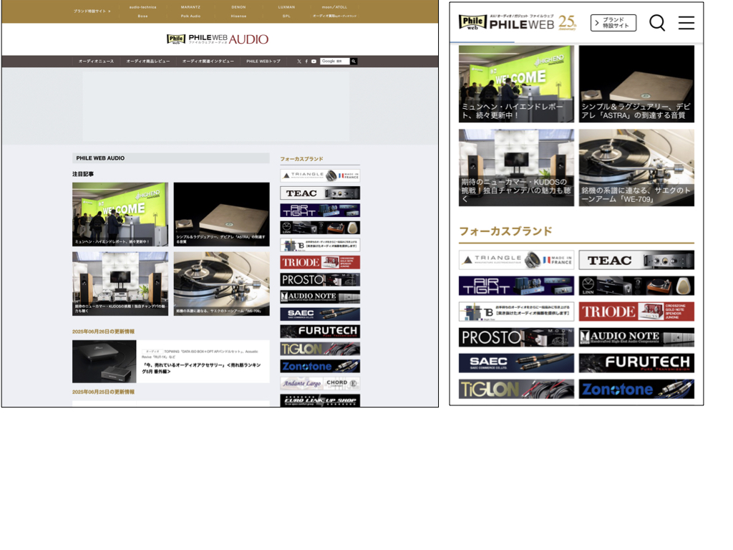733x550 pixels.
Task: Open the moon/ATOLL brand link
Action: [x=334, y=7]
